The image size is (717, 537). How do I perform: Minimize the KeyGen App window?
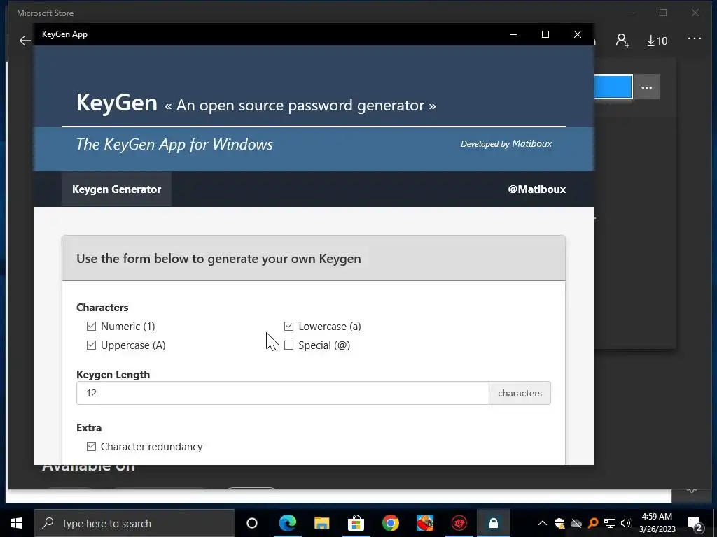513,34
